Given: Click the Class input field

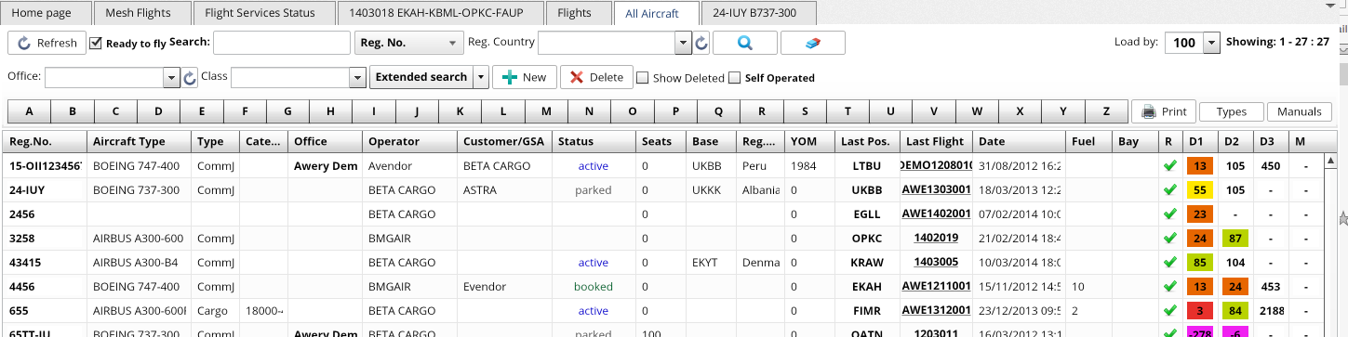Looking at the screenshot, I should point(290,77).
